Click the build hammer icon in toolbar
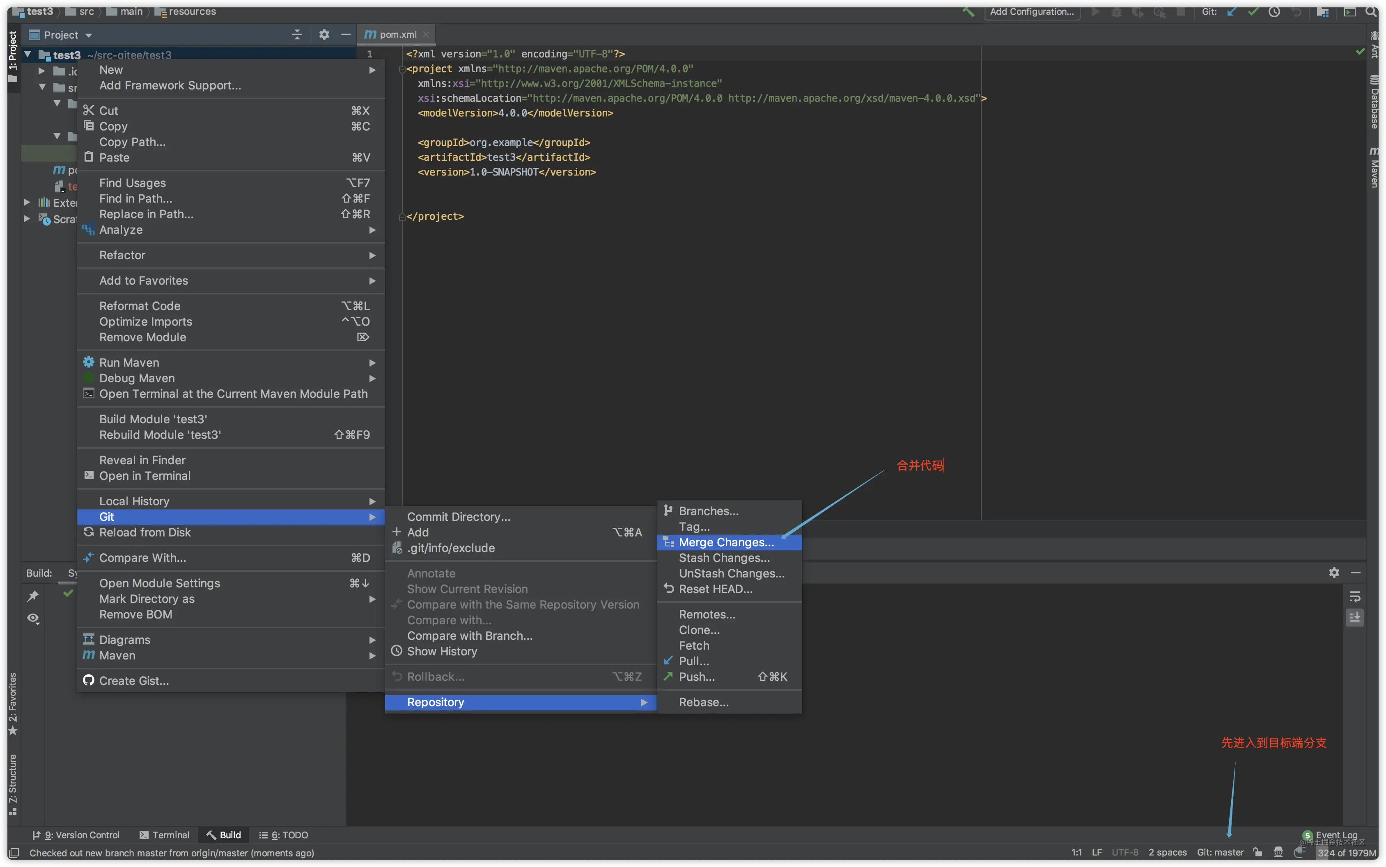This screenshot has height=867, width=1386. tap(968, 11)
